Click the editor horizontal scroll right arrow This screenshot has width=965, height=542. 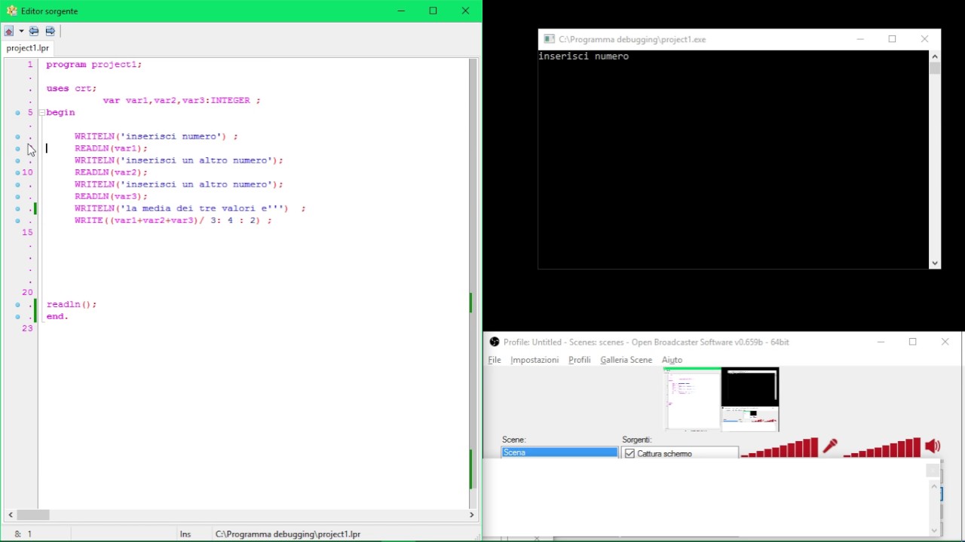pos(471,515)
